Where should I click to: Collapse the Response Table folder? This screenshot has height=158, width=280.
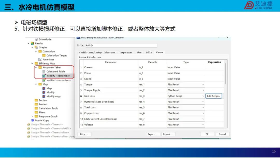coord(36,68)
